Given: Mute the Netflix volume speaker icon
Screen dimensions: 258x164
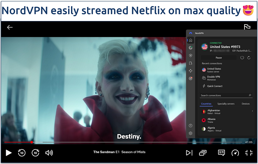Looking at the screenshot, I should click(x=49, y=153).
